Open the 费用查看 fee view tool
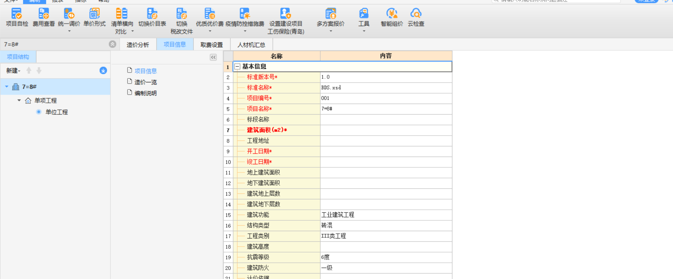The width and height of the screenshot is (673, 279). point(44,17)
